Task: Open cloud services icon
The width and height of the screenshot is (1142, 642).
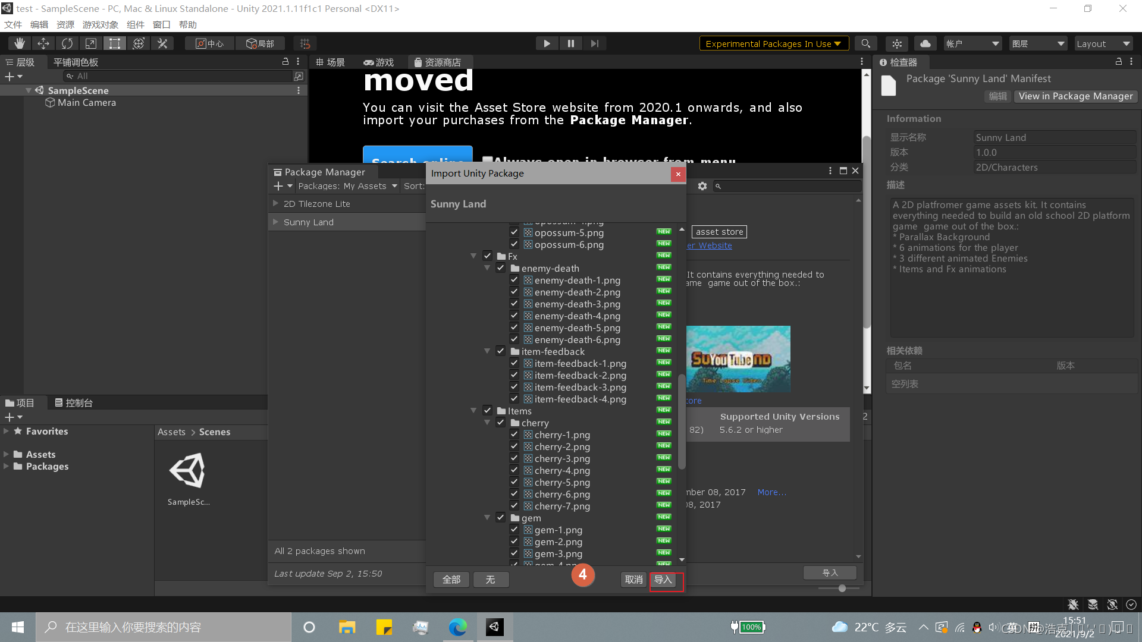Action: point(925,43)
